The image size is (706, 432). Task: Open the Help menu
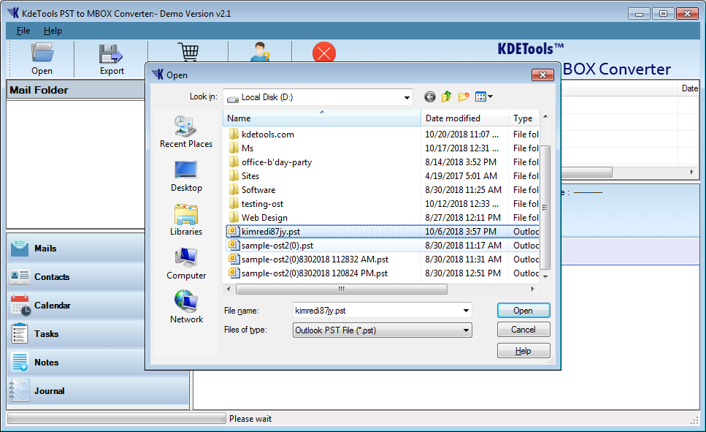point(53,31)
